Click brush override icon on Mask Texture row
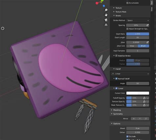The width and height of the screenshot is (156, 140). tap(144, 105)
